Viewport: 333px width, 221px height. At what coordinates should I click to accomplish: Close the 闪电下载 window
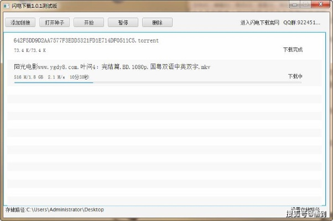tap(320, 4)
